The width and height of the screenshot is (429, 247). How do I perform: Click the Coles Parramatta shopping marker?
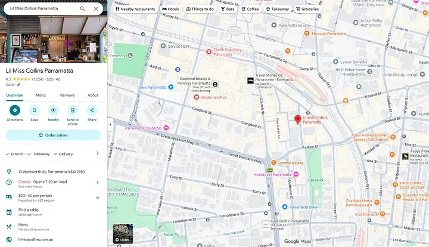click(171, 87)
